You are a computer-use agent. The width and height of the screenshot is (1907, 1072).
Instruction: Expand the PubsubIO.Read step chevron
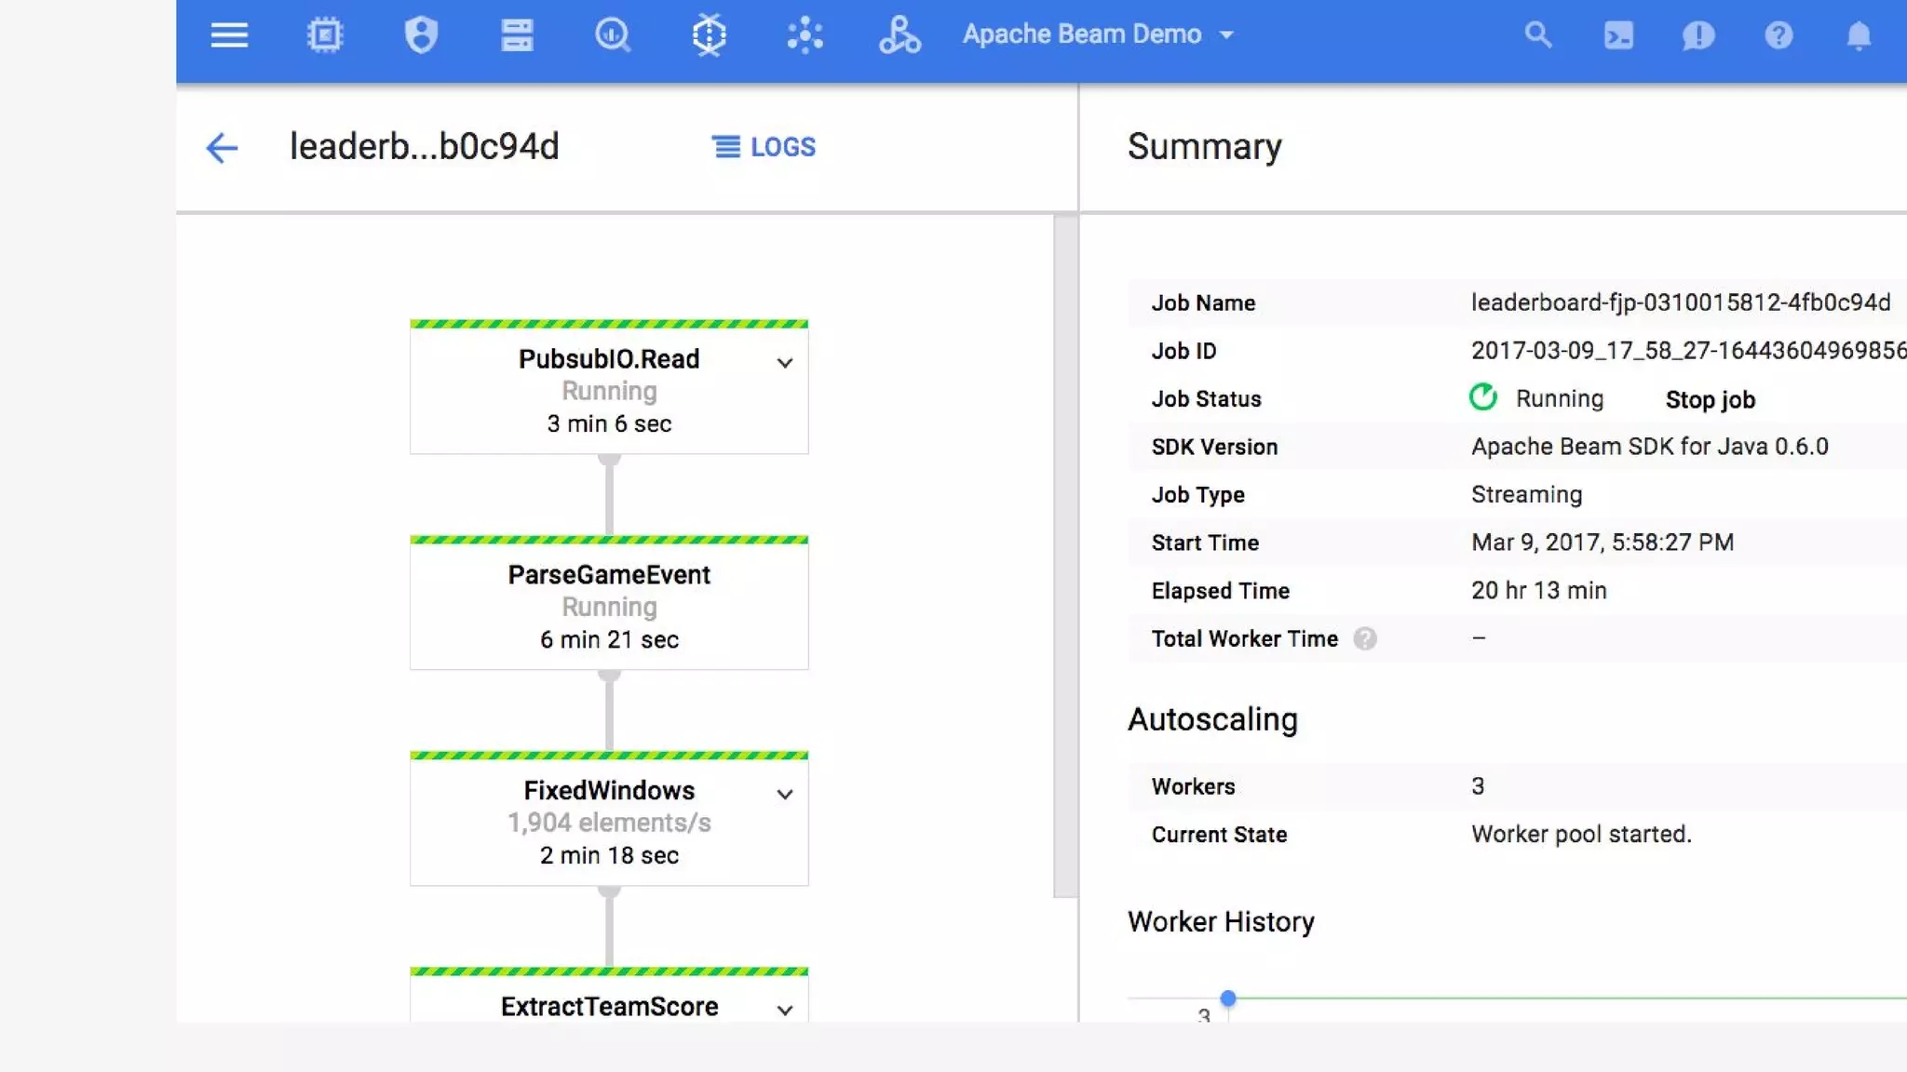(x=785, y=363)
